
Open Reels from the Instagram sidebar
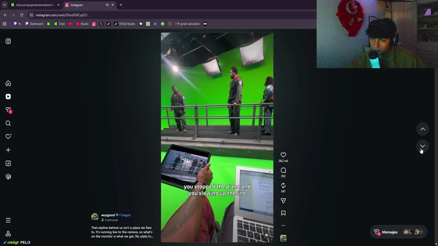click(x=8, y=97)
